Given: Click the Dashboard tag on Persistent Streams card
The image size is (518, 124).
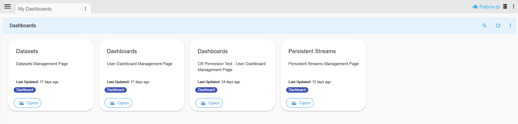Looking at the screenshot, I should click(297, 90).
